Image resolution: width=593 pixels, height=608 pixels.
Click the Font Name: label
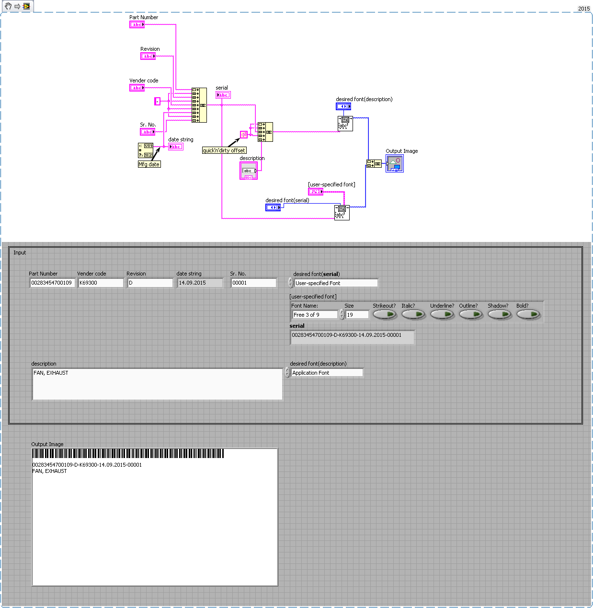(x=305, y=306)
